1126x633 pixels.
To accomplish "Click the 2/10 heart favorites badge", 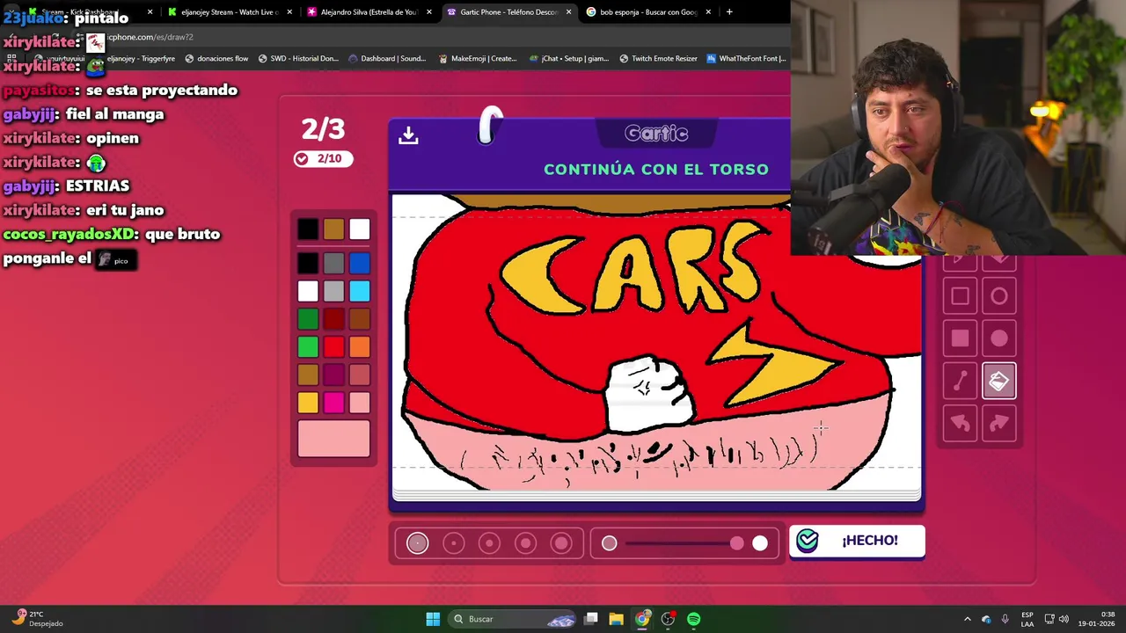I will 323,158.
